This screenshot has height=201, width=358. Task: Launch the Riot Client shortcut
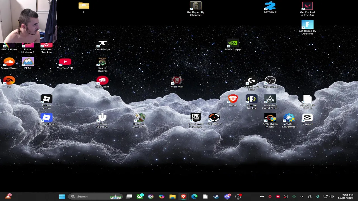102,82
